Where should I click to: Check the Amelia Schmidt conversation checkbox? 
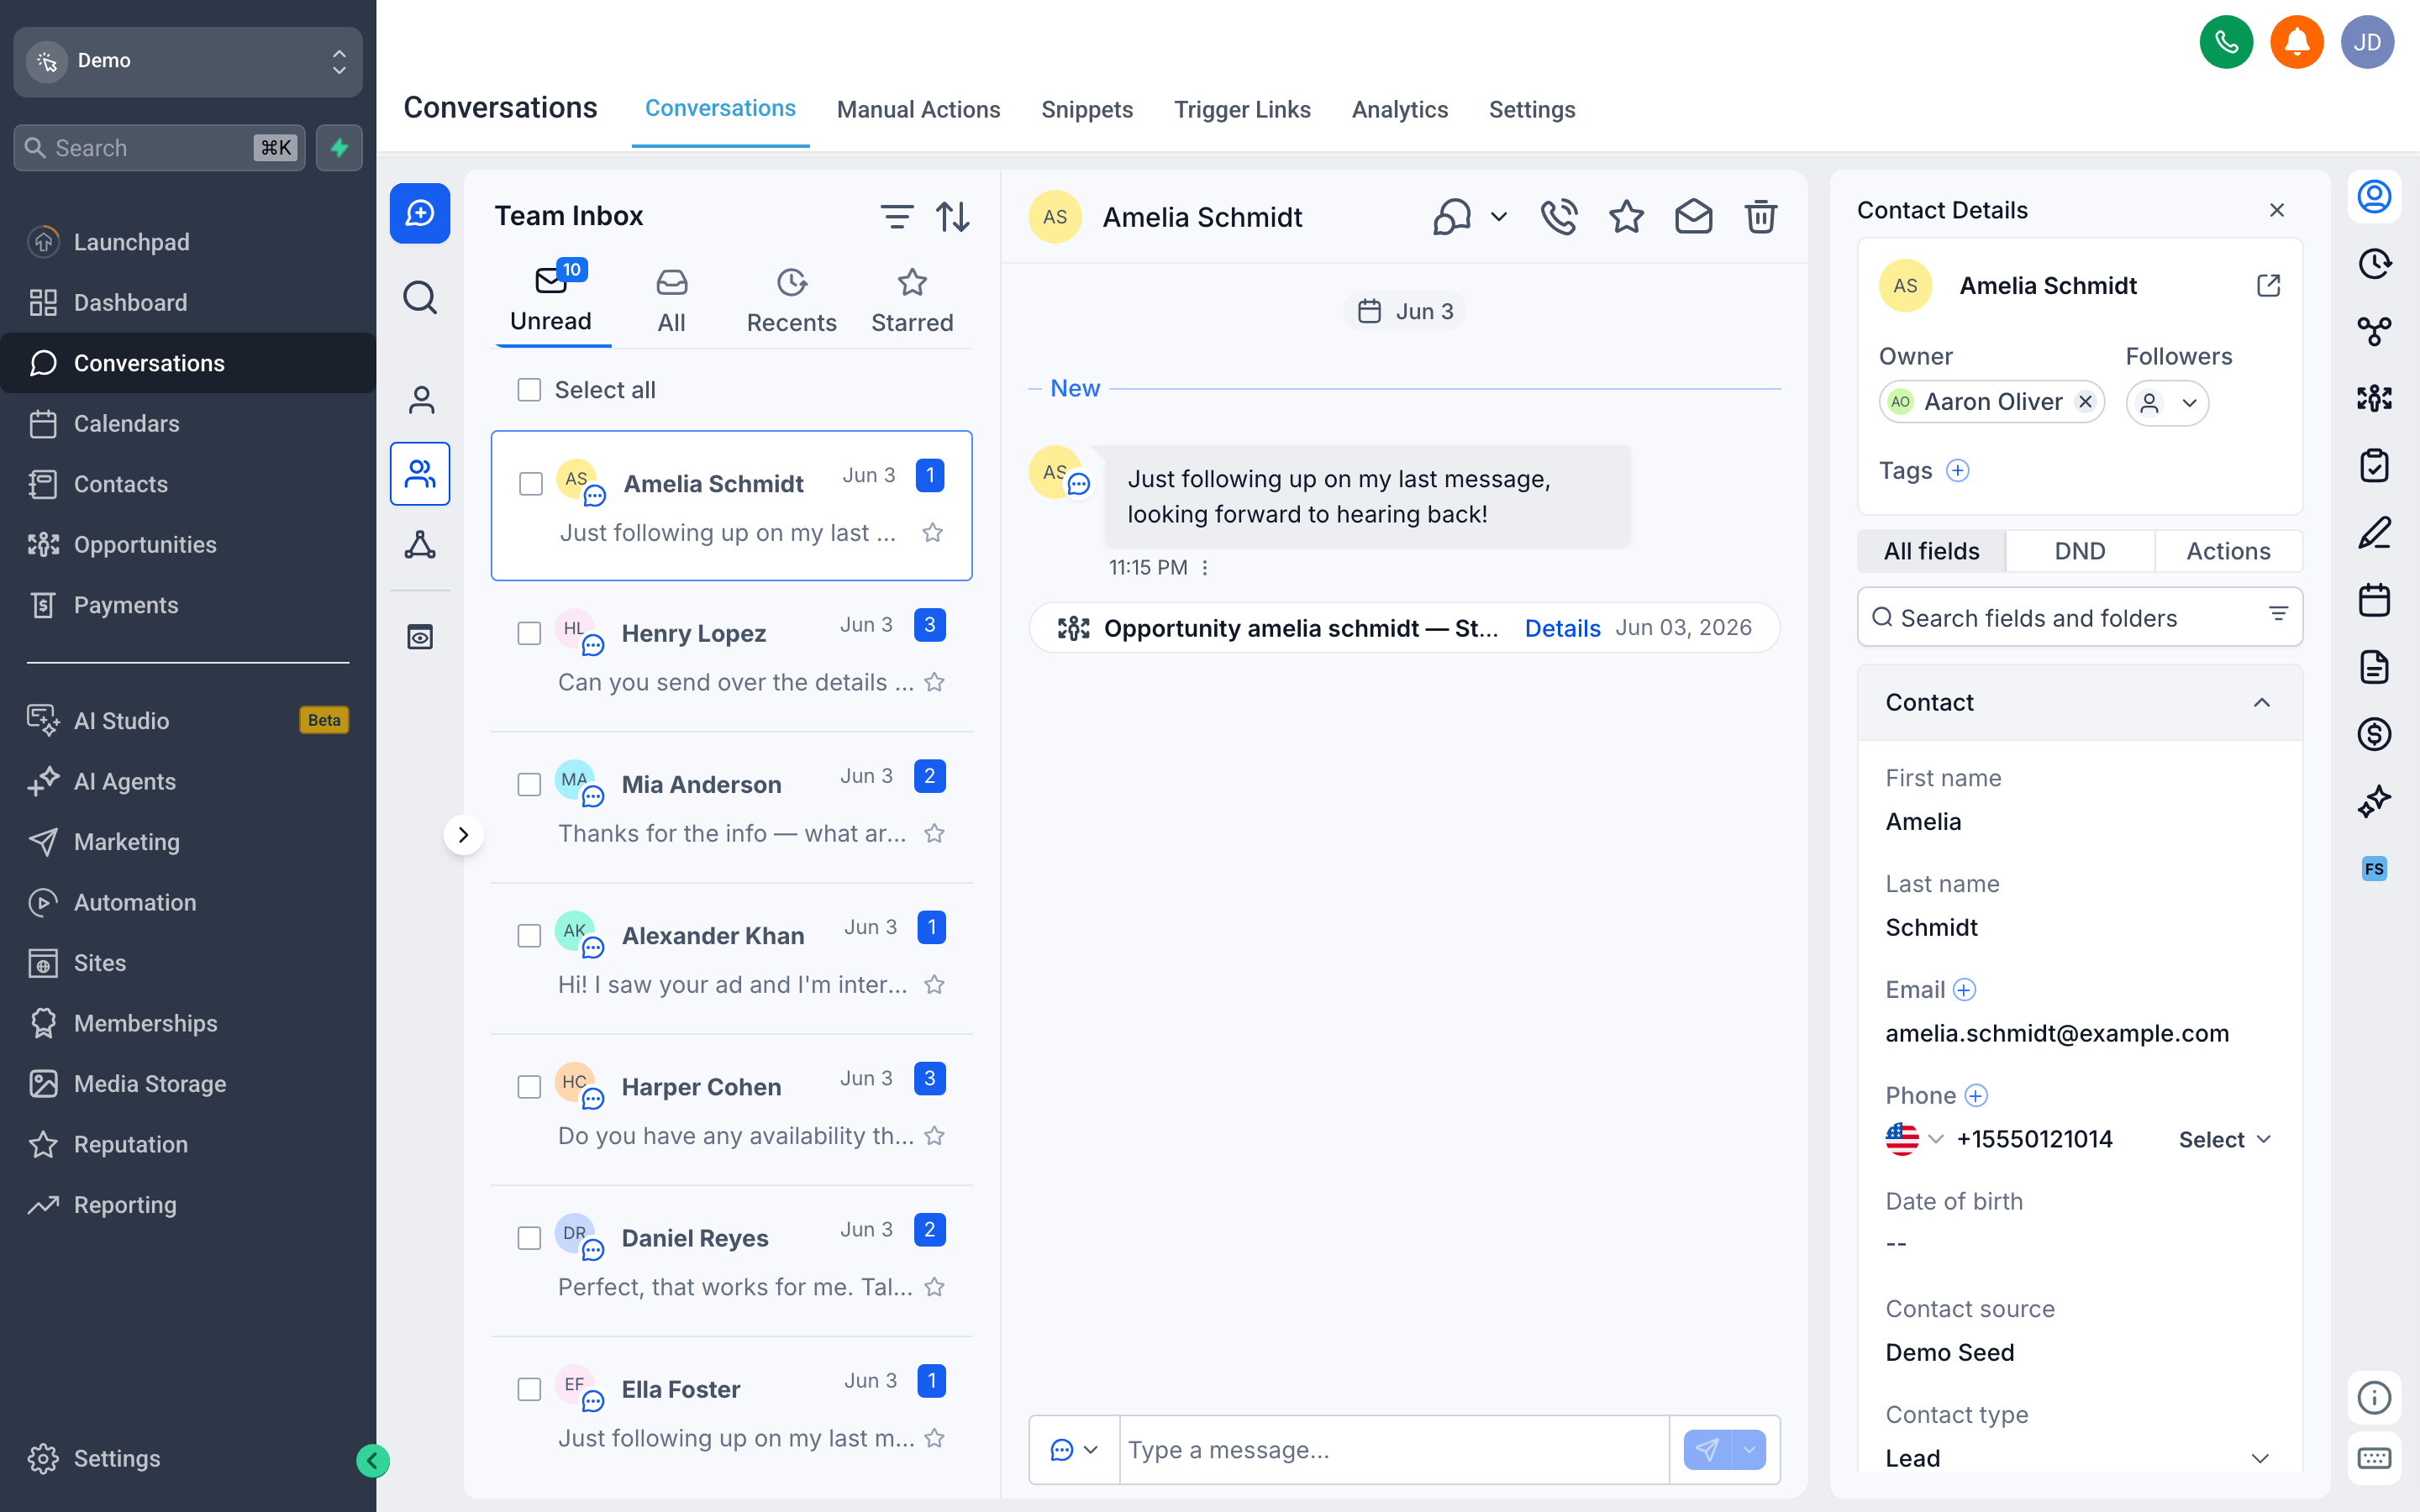coord(530,484)
